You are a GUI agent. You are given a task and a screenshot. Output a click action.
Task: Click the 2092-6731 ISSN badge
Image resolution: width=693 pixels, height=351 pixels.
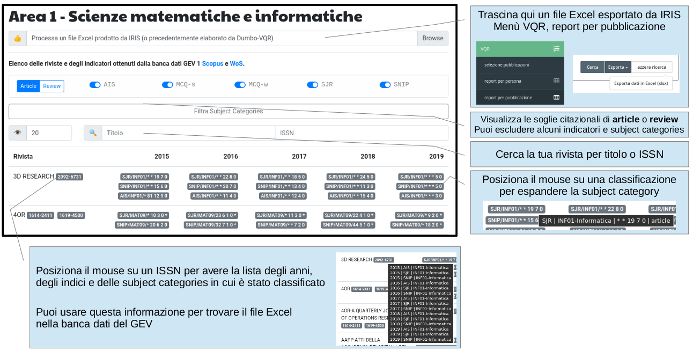70,177
